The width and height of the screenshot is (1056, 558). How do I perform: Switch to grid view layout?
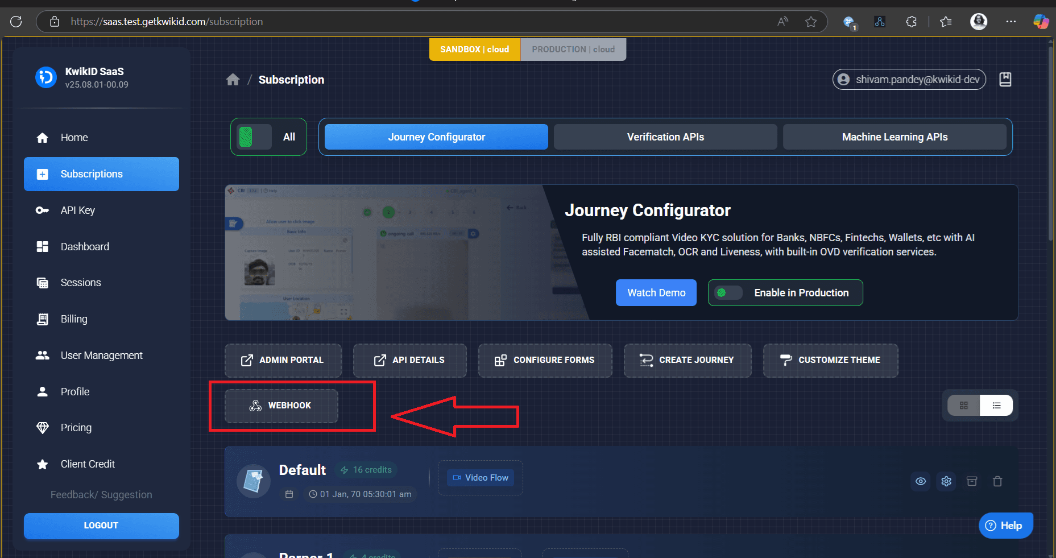pyautogui.click(x=964, y=406)
